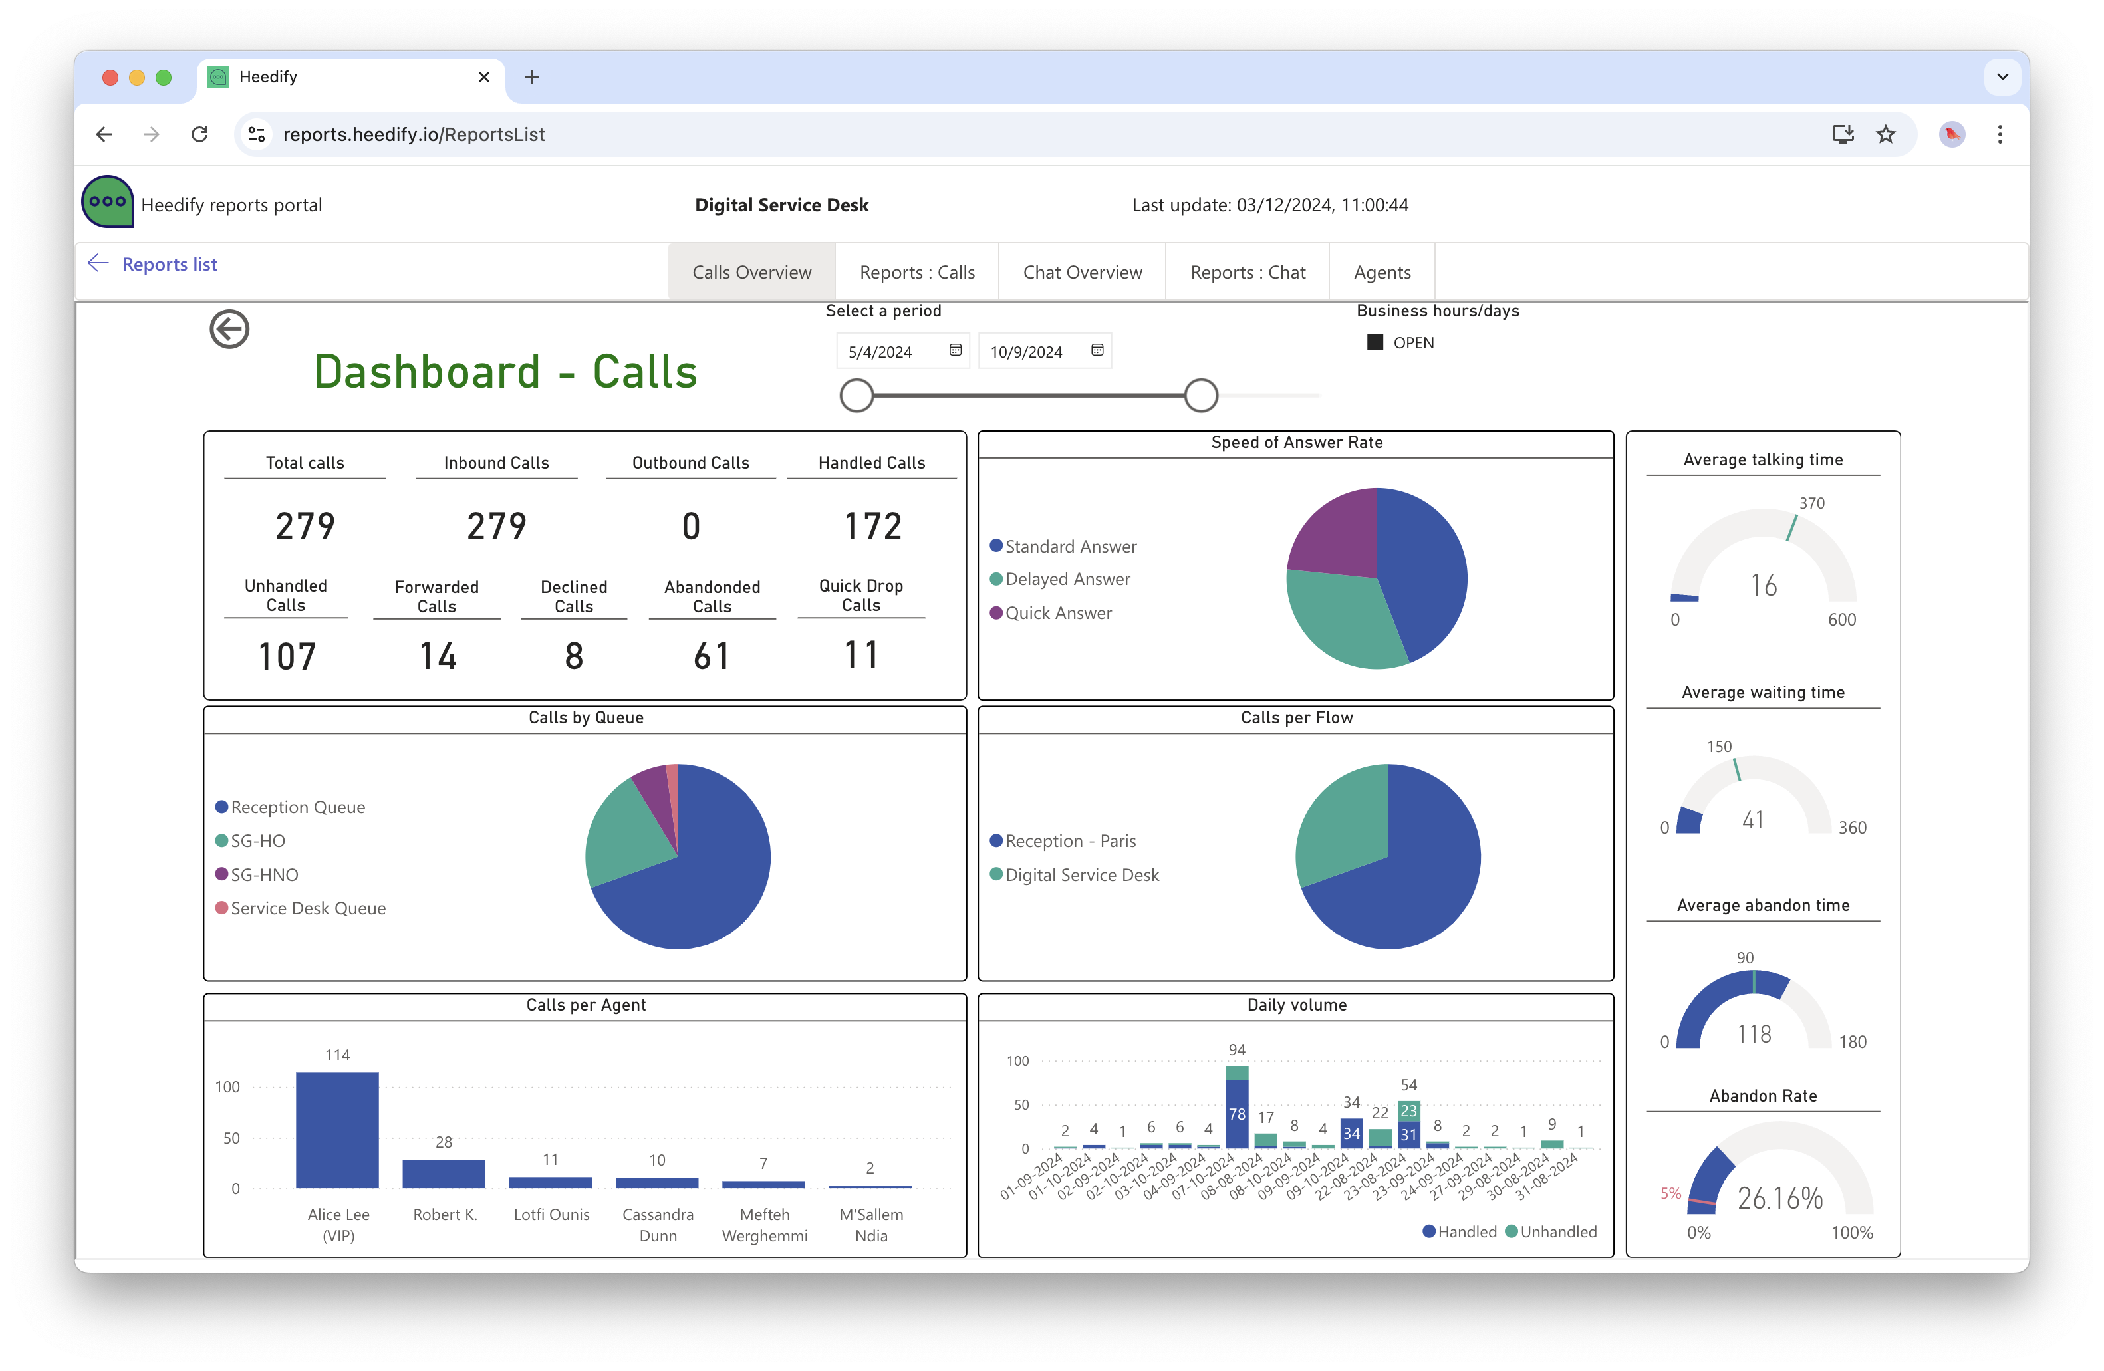Viewport: 2104px width, 1371px height.
Task: Open the Chrome profile avatar menu
Action: (1952, 134)
